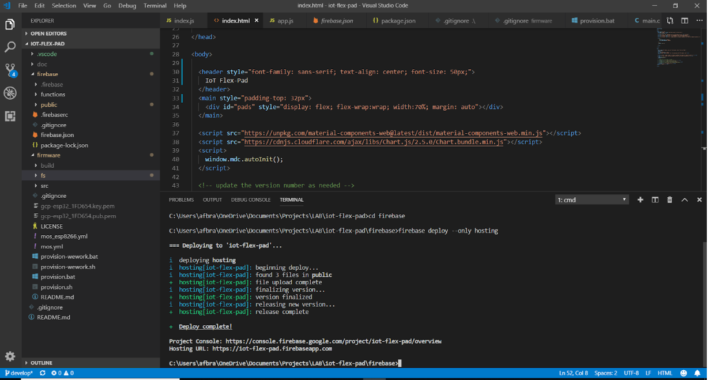Open the Edit menu
Image resolution: width=708 pixels, height=380 pixels.
[39, 6]
